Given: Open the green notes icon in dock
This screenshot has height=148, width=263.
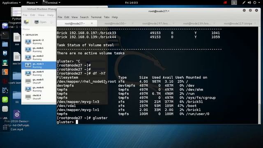Looking at the screenshot, I should click(x=5, y=99).
